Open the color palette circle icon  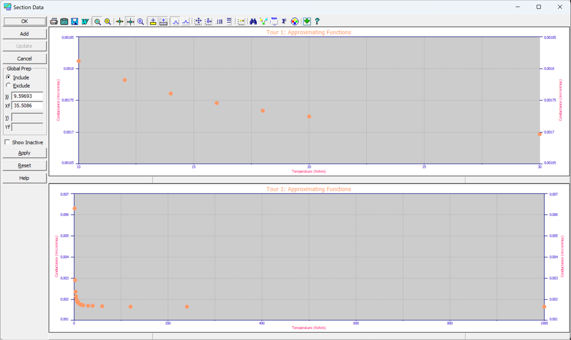pyautogui.click(x=295, y=21)
